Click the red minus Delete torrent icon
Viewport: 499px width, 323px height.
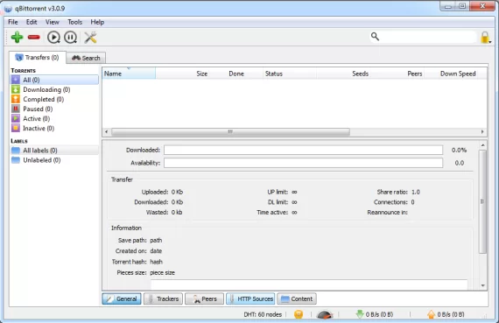coord(34,38)
